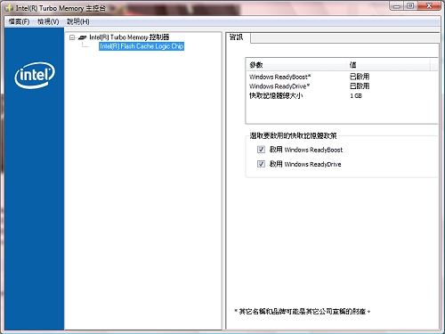Click the controller chip icon in the tree

point(82,37)
